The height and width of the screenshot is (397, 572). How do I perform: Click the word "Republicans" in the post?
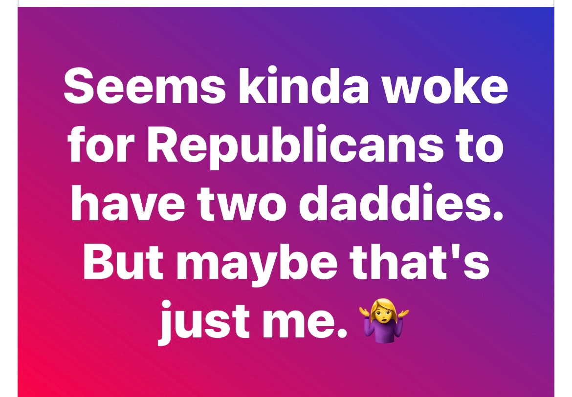(x=295, y=146)
